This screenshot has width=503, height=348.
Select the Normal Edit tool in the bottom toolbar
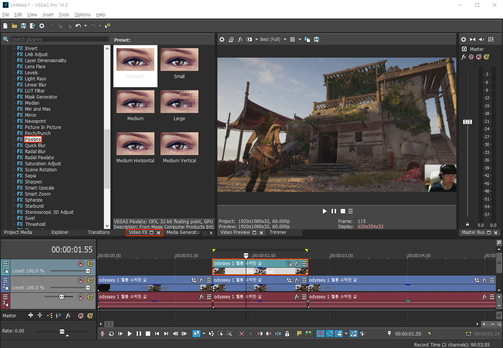pyautogui.click(x=196, y=334)
